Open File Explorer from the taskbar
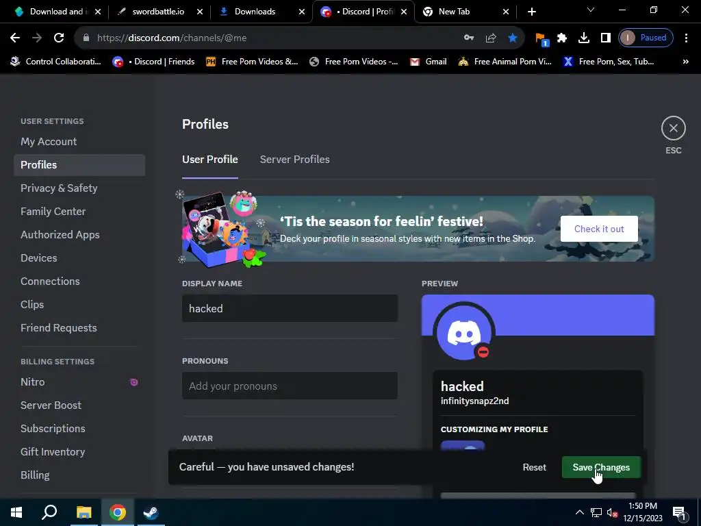Screen dimensions: 701x526 [84, 512]
